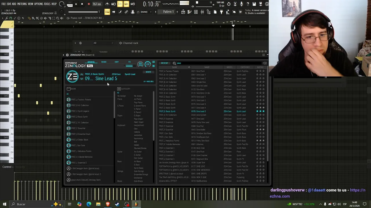Viewport: 371px width, 208px height.
Task: Select next preset with down arrow
Action: pyautogui.click(x=82, y=79)
